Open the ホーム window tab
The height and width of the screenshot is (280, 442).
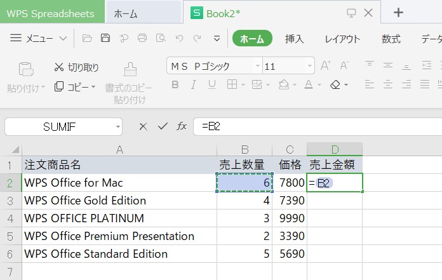(144, 13)
